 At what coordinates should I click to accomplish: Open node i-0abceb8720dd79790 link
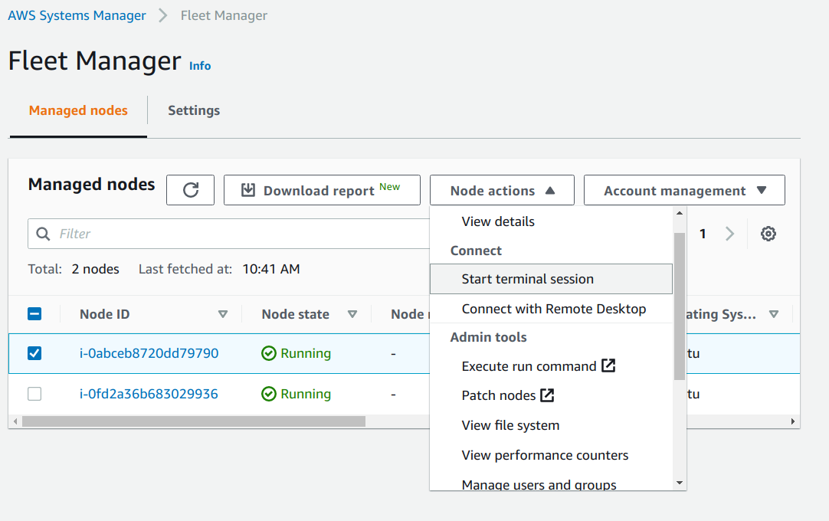coord(149,353)
